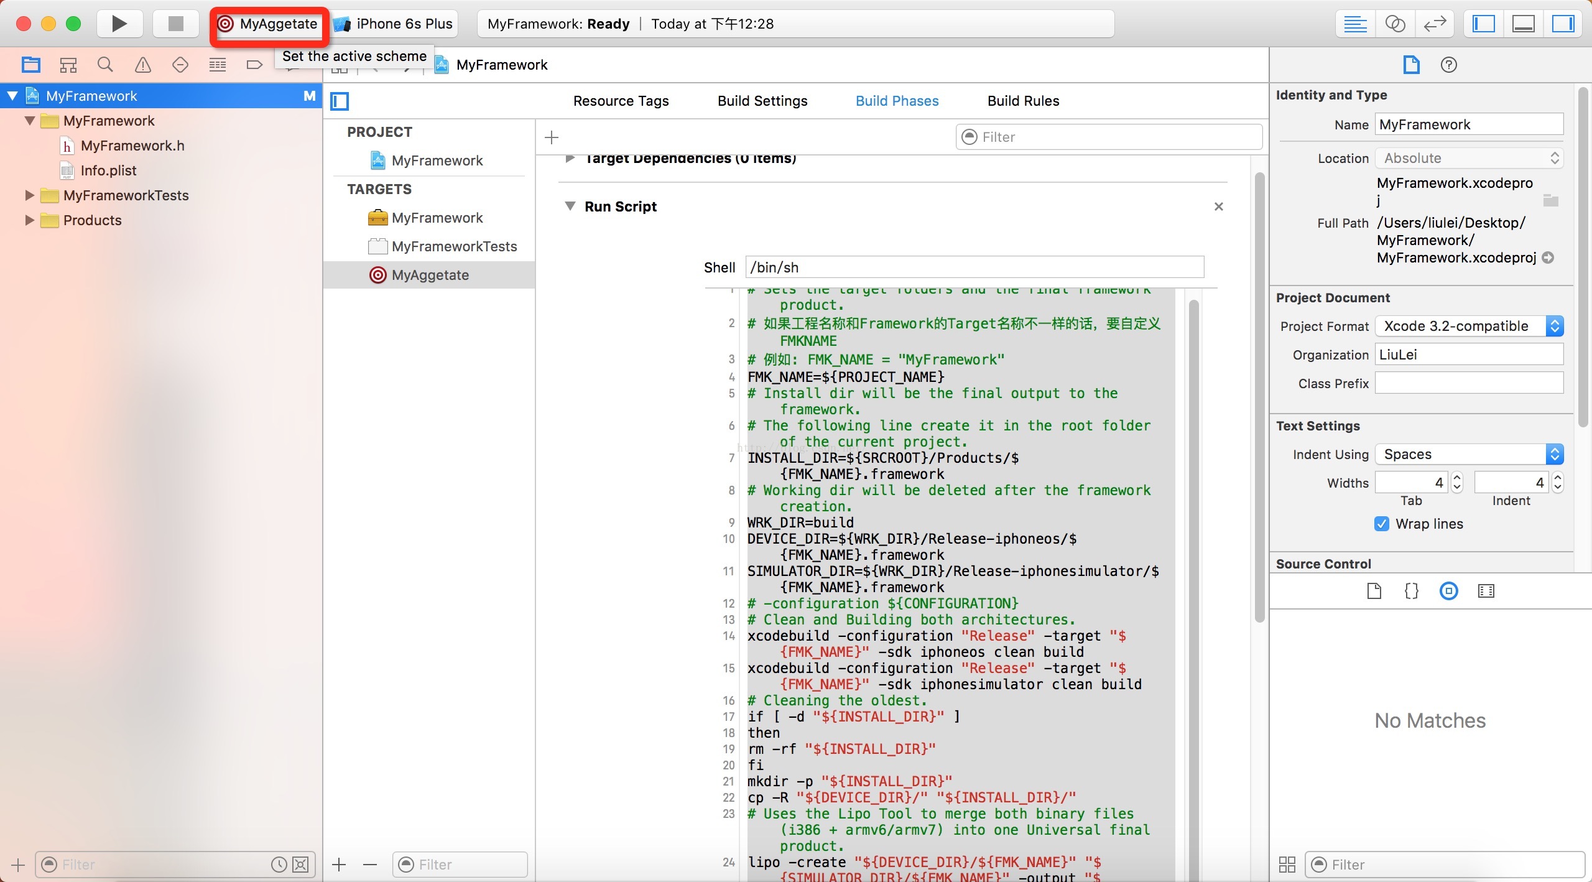Screen dimensions: 1592x882
Task: Toggle the Utilities pane
Action: (1563, 24)
